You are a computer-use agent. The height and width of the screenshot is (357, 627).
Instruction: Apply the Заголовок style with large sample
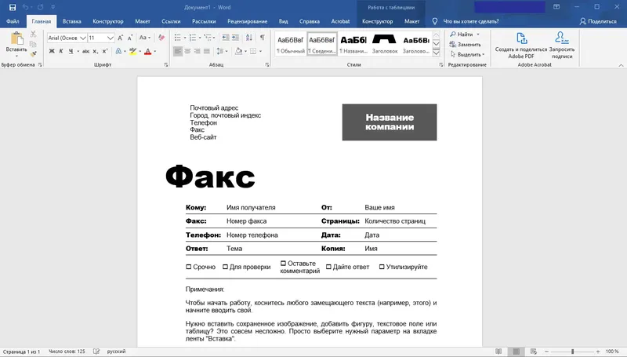tap(385, 44)
